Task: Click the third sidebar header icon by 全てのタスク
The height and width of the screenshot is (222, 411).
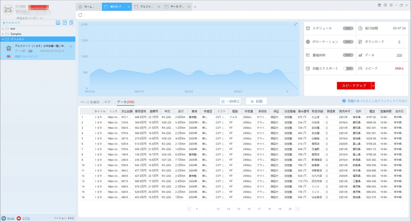Action: click(x=71, y=23)
